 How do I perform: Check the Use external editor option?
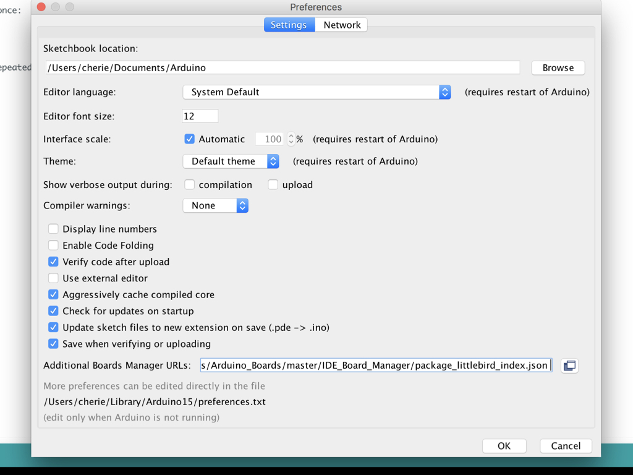pos(53,278)
